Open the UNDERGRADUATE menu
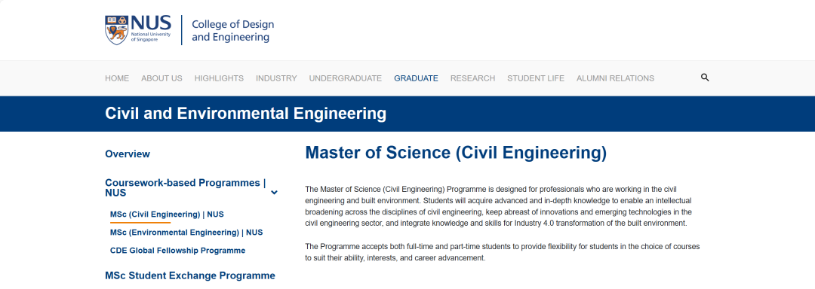Image resolution: width=815 pixels, height=289 pixels. pyautogui.click(x=345, y=78)
